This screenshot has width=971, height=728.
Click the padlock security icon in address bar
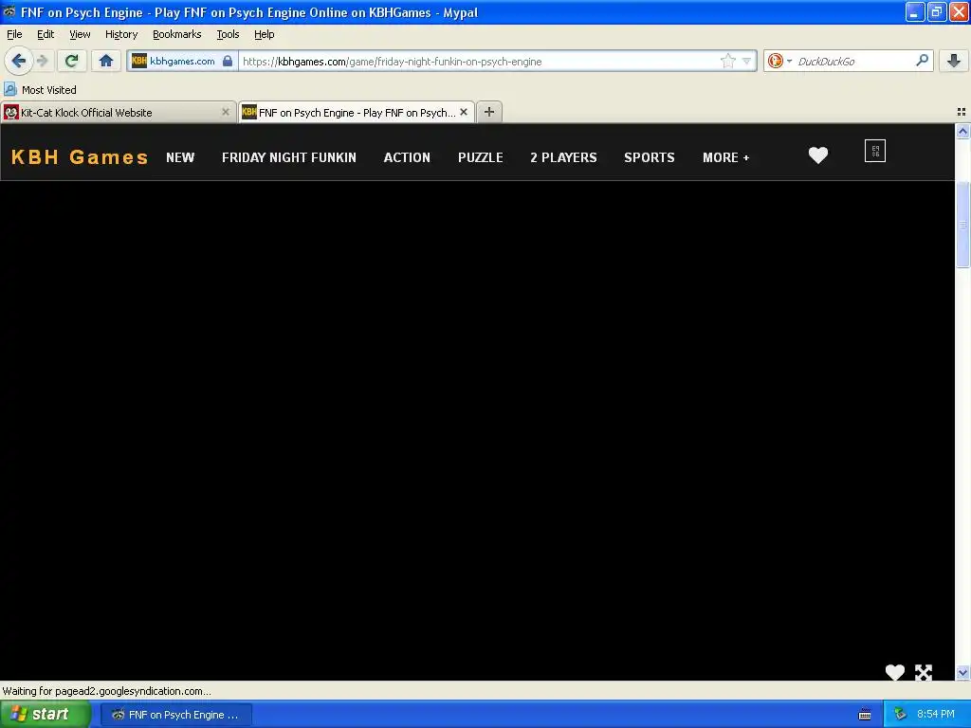228,61
